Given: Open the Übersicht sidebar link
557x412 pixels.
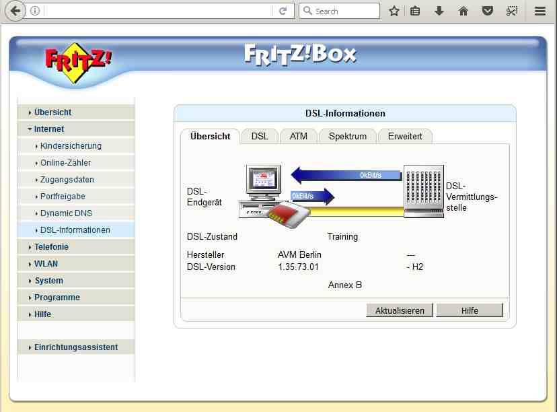Looking at the screenshot, I should tap(52, 112).
